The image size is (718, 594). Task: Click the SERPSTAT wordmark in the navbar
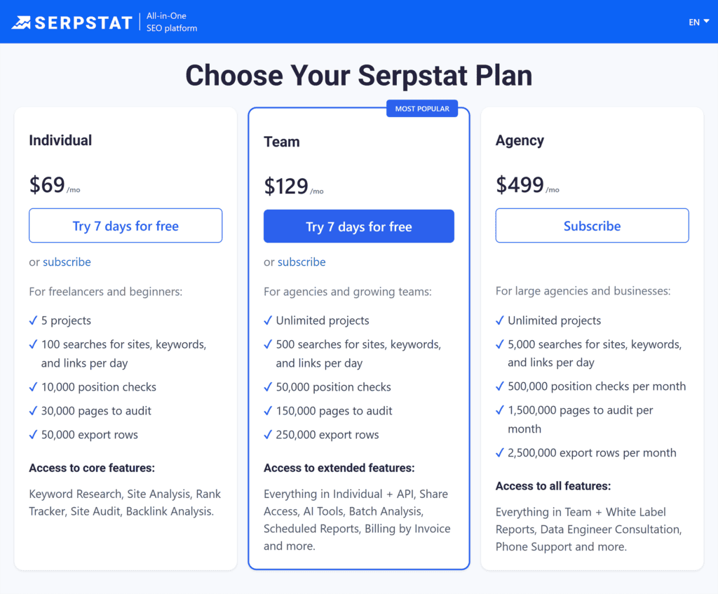84,22
